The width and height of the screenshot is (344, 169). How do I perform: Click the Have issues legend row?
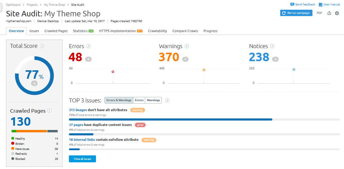click(34, 149)
